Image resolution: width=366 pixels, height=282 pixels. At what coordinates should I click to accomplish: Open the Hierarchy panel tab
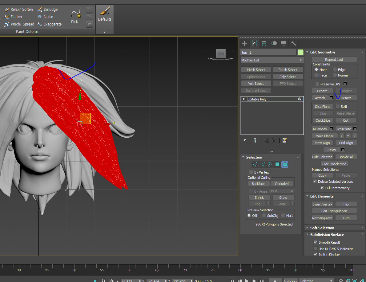(264, 43)
